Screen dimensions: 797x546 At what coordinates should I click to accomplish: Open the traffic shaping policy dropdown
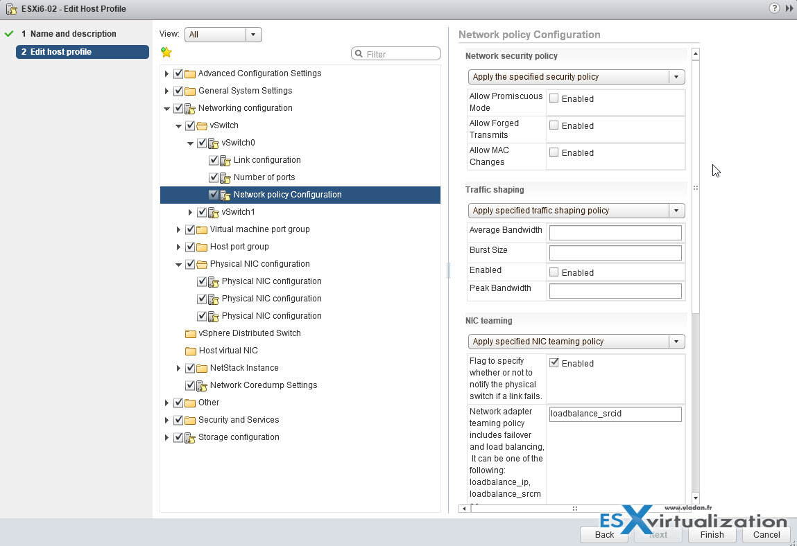tap(576, 210)
